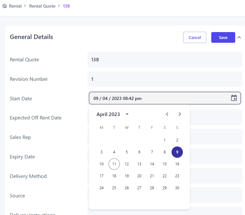This screenshot has height=215, width=245.
Task: Click the Start Date input field
Action: pyautogui.click(x=158, y=98)
